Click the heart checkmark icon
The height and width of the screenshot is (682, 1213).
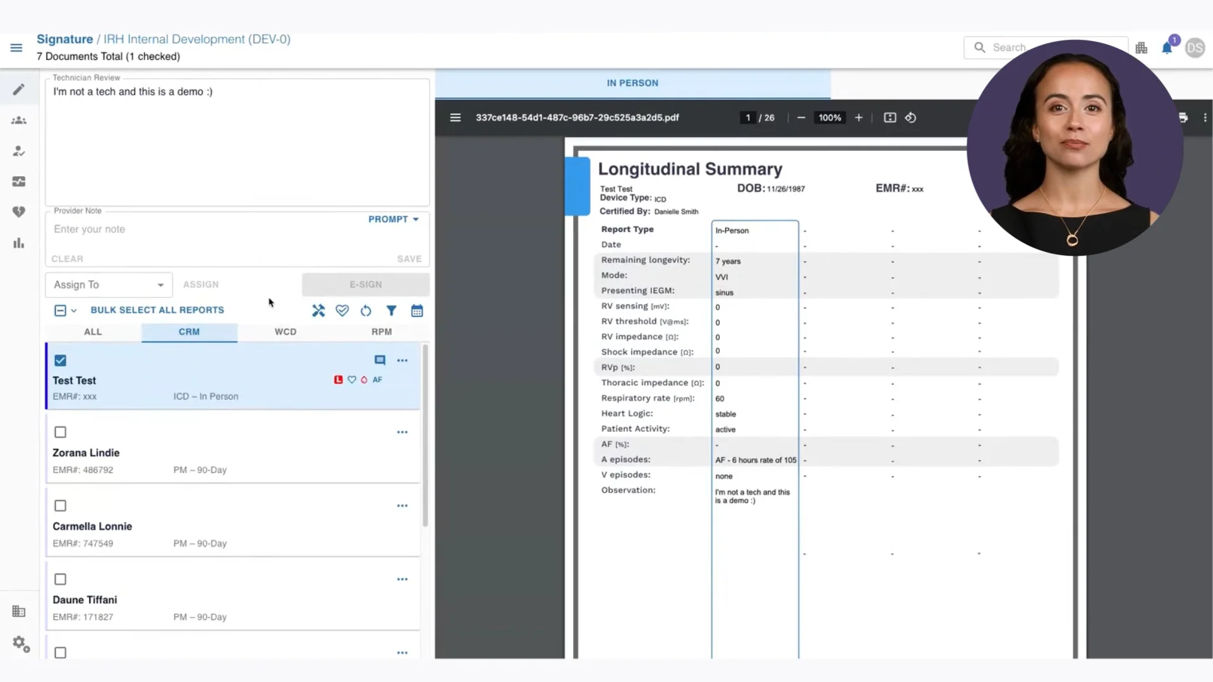tap(342, 311)
